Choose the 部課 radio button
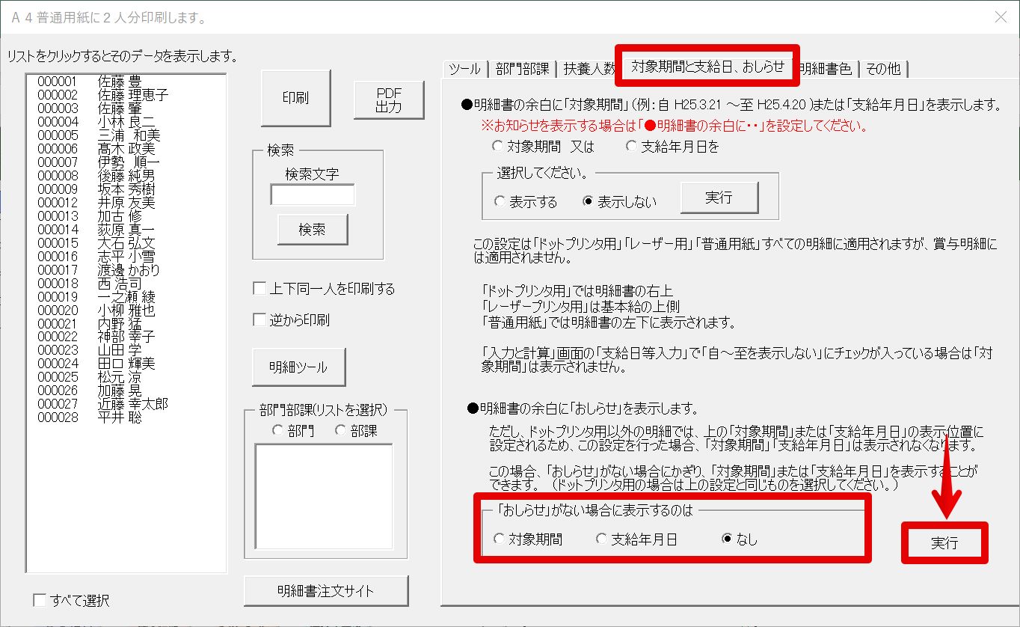The image size is (1020, 627). pyautogui.click(x=342, y=430)
